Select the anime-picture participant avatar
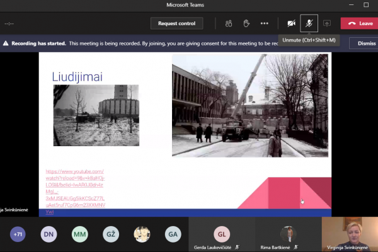 (142, 234)
